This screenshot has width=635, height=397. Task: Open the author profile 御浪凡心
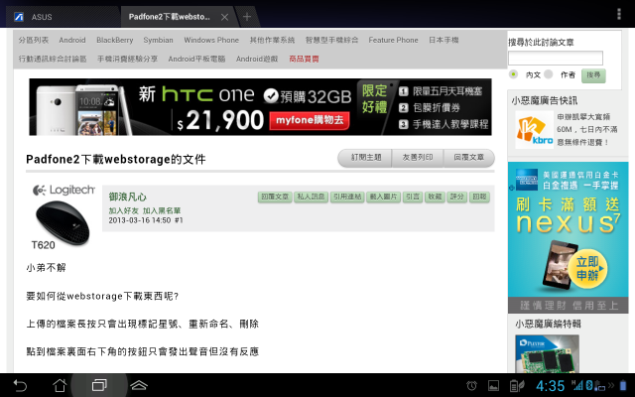pos(127,197)
